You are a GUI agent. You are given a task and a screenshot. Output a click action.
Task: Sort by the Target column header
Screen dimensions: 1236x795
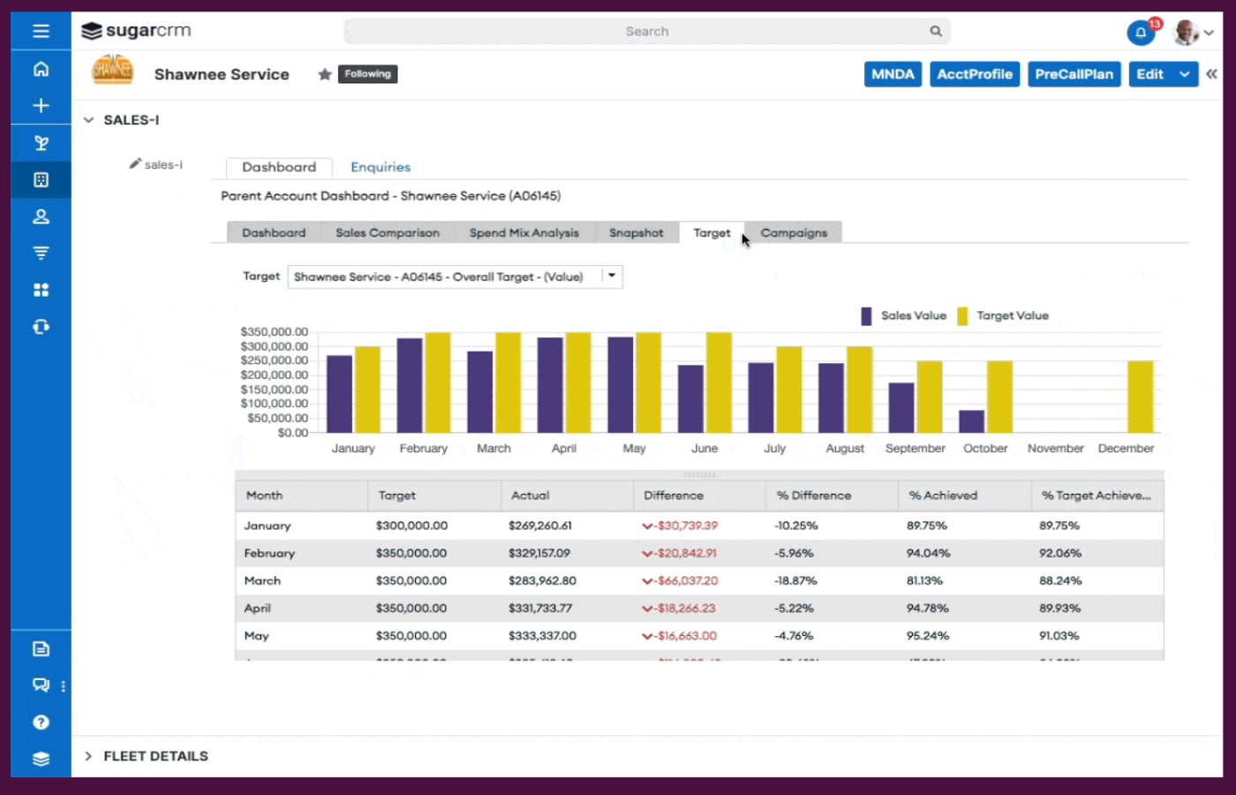click(434, 496)
